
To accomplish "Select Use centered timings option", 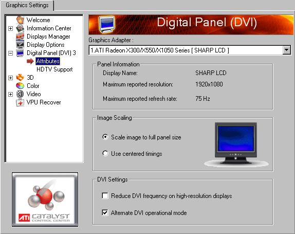I will tap(105, 153).
